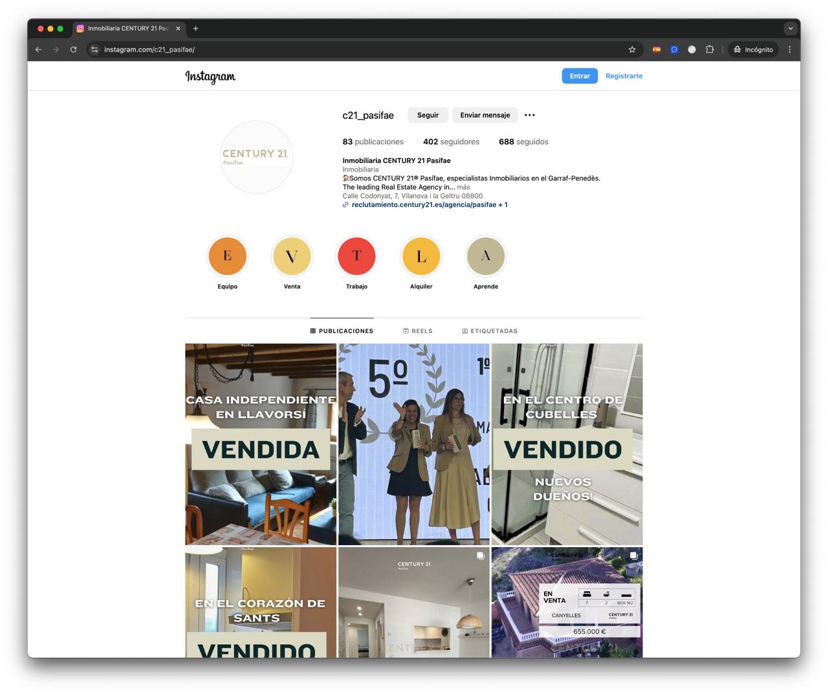The width and height of the screenshot is (828, 694).
Task: Click the c21_pasifae username
Action: (368, 115)
